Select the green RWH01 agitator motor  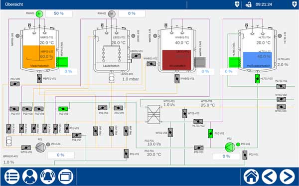tap(39, 14)
